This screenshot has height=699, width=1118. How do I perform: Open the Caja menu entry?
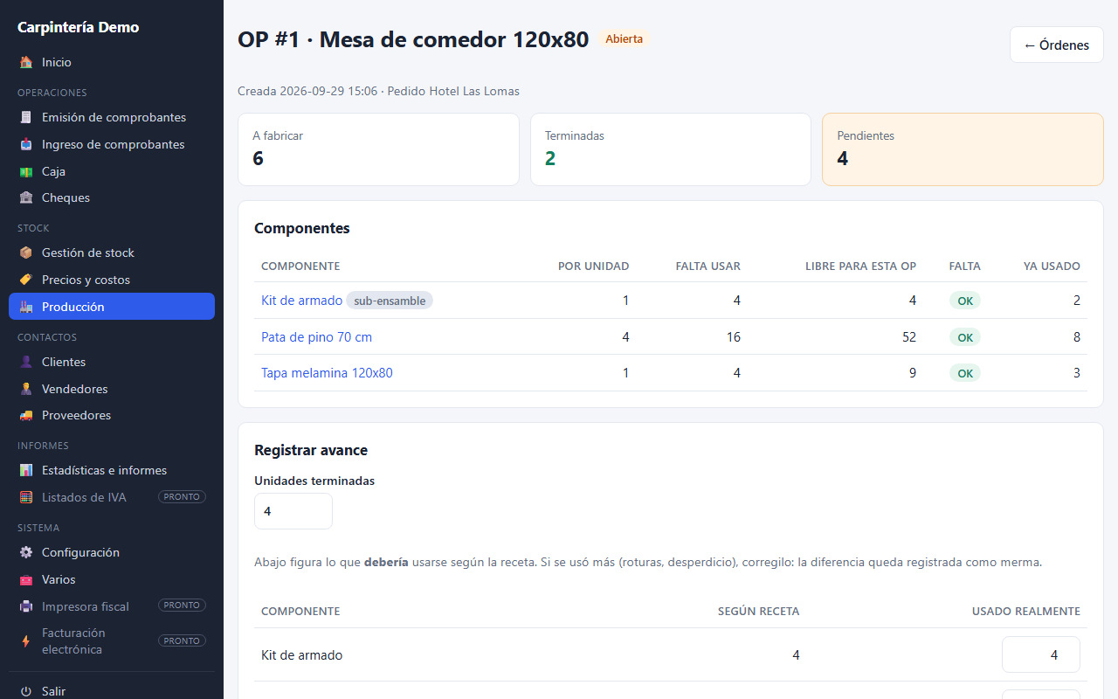pos(112,171)
